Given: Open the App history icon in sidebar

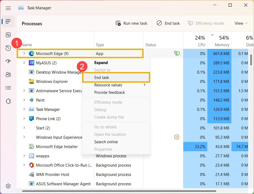Looking at the screenshot, I should click(8, 48).
